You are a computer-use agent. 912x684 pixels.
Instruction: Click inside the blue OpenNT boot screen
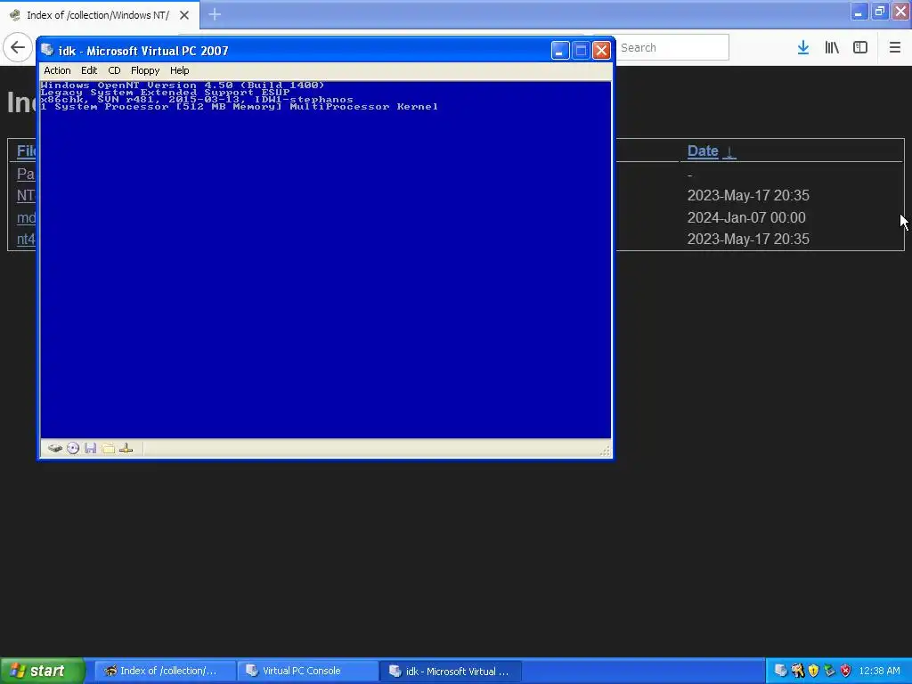(x=326, y=260)
